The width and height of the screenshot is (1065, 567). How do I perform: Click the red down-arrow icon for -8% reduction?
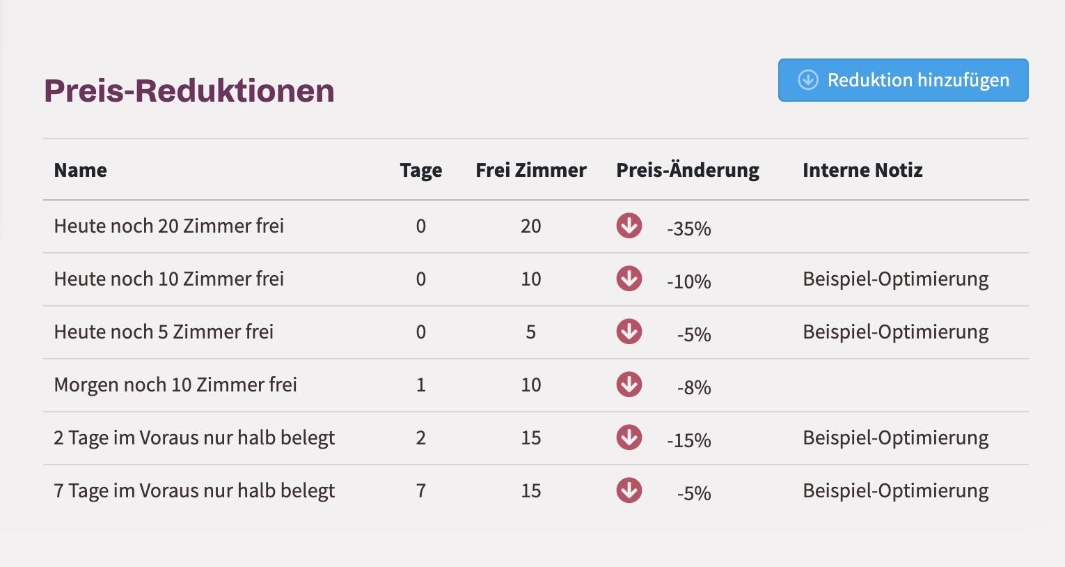point(629,385)
